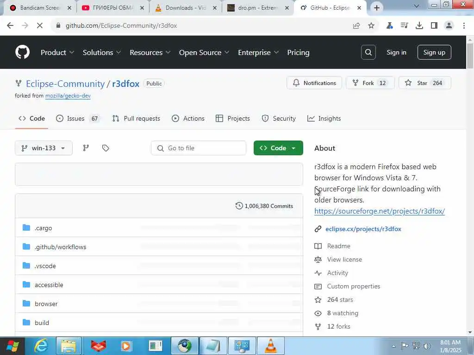Screen dimensions: 474x355
Task: Click Sign in link
Action: [396, 52]
